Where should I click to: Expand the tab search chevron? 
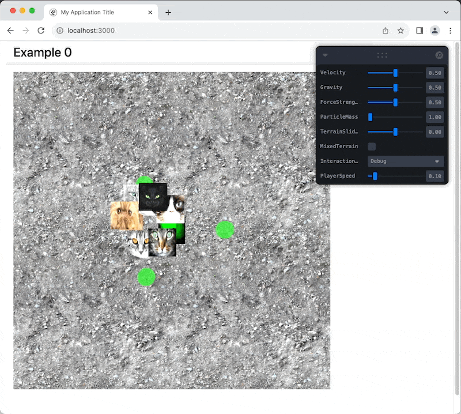pyautogui.click(x=446, y=12)
